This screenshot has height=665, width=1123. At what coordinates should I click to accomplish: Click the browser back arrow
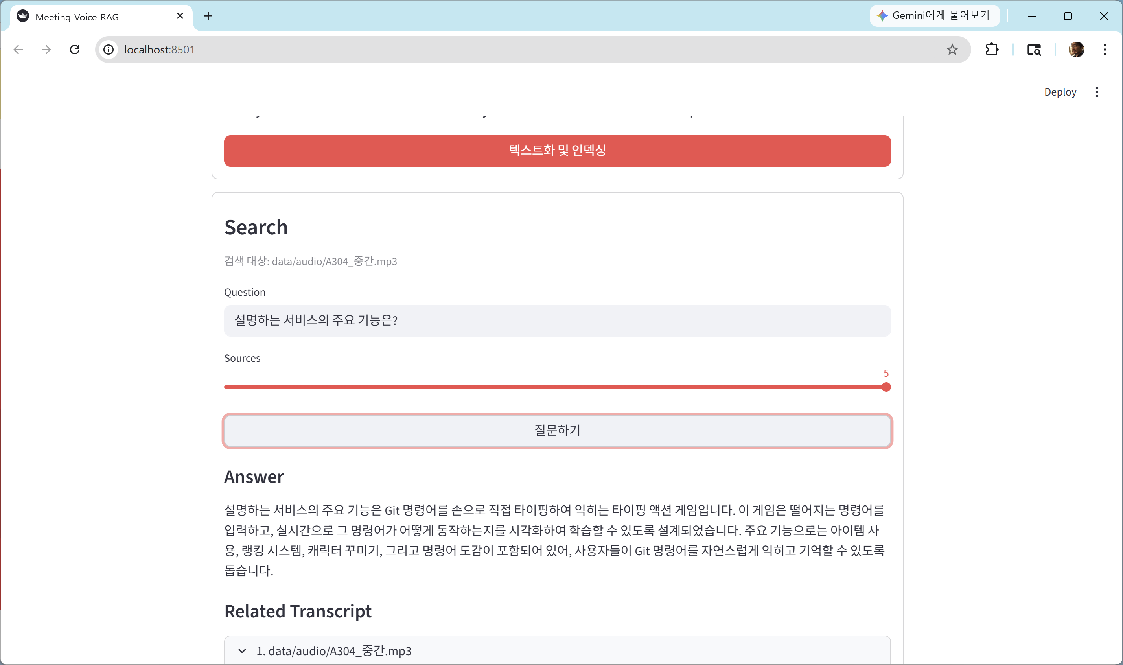click(18, 49)
